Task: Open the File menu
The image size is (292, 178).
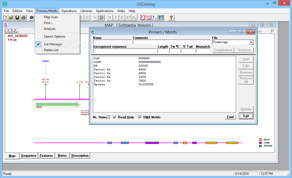Action: coord(6,11)
